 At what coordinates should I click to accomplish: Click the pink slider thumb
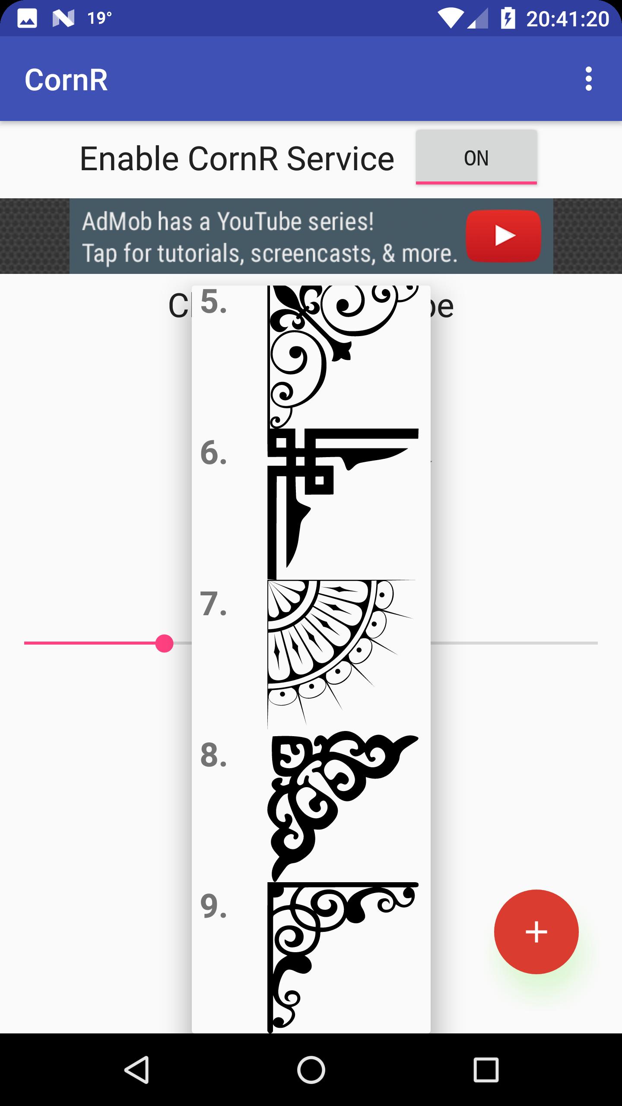coord(164,643)
